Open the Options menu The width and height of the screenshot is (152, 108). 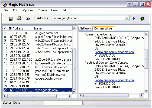coord(28,10)
